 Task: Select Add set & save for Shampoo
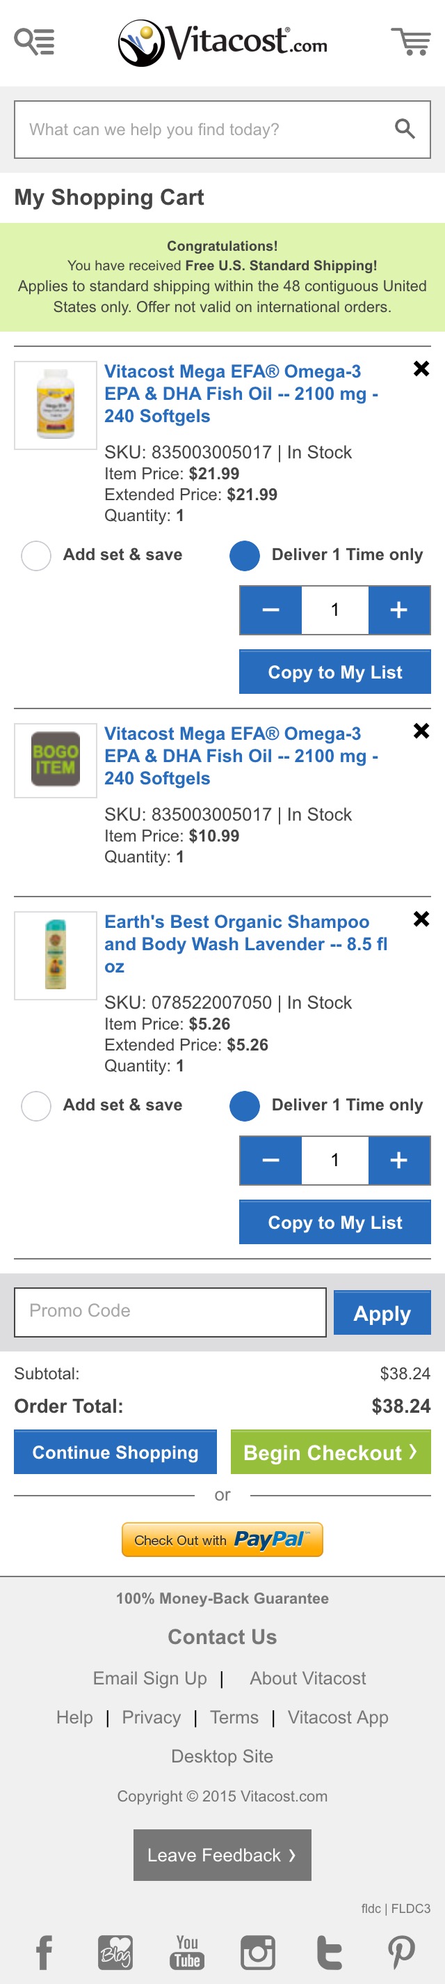coord(36,1106)
